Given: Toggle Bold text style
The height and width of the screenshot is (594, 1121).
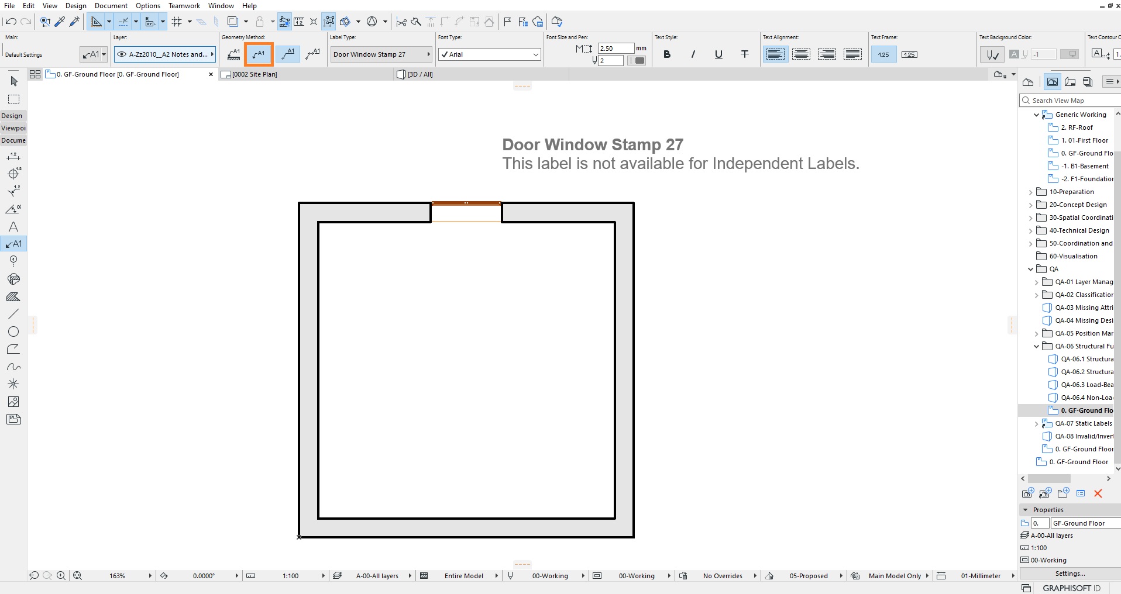Looking at the screenshot, I should 667,54.
